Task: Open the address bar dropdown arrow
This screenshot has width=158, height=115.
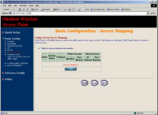Action: point(148,13)
